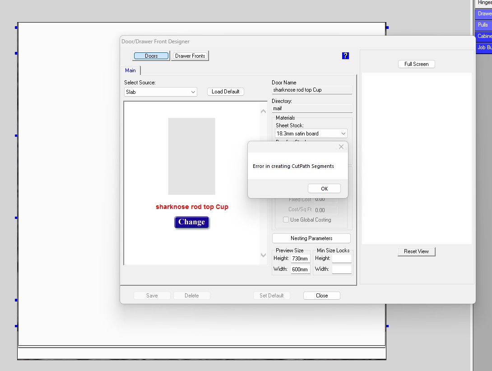Select the grey slab door thumbnail
The width and height of the screenshot is (492, 371).
(x=191, y=156)
